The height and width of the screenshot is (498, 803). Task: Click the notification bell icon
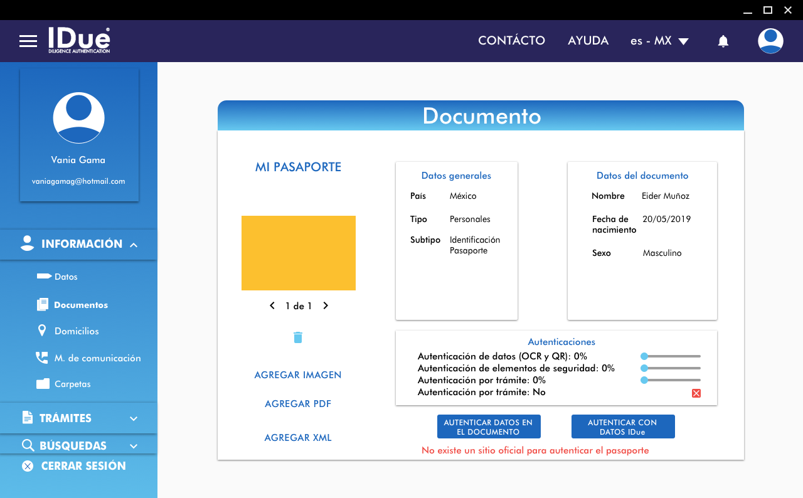click(723, 41)
